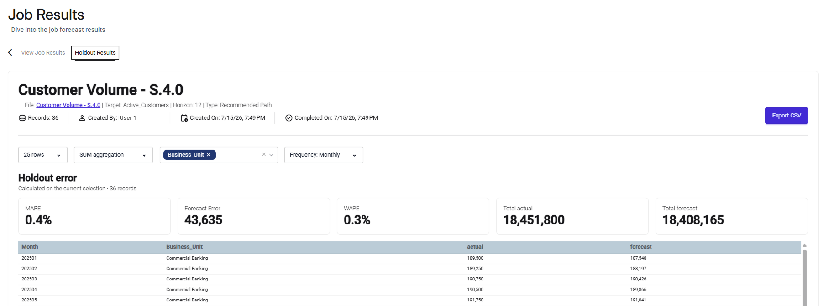Click forecast value 191,041

(x=638, y=300)
